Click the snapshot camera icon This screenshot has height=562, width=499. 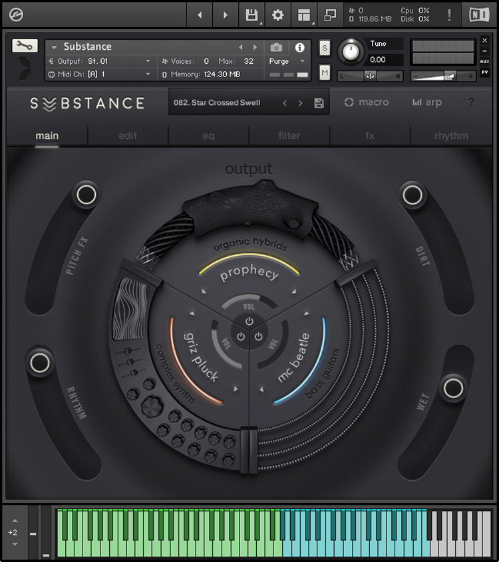pyautogui.click(x=276, y=47)
